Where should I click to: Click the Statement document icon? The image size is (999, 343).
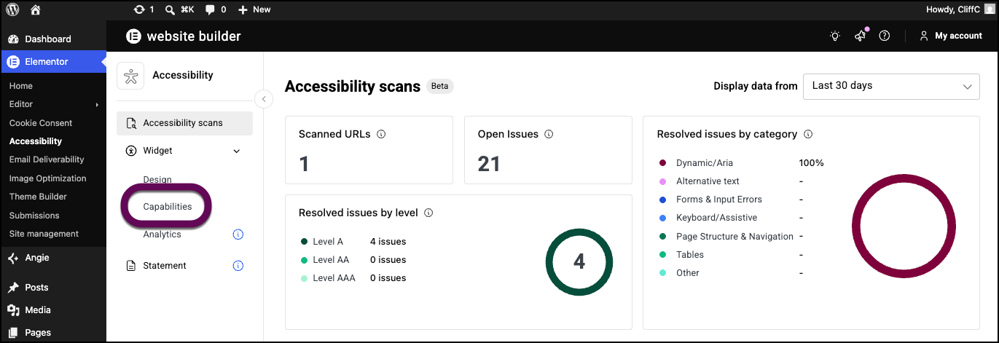(x=131, y=266)
